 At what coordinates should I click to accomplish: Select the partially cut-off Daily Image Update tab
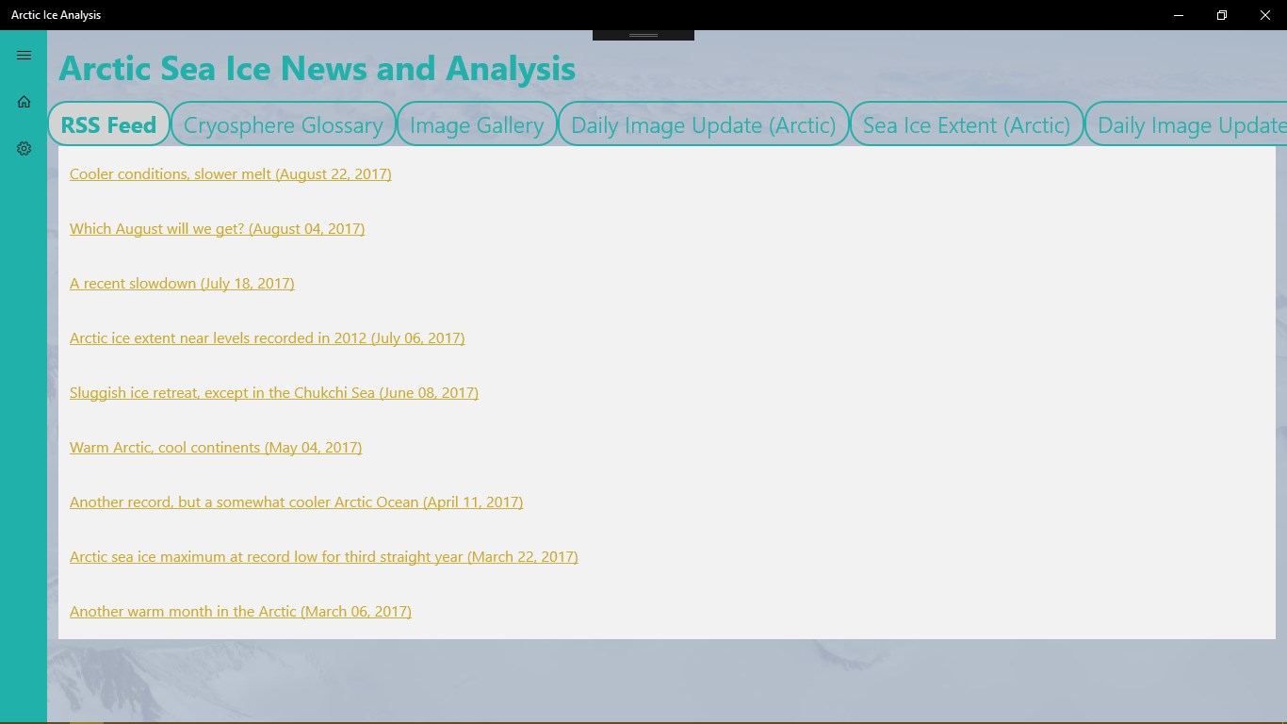(x=1186, y=124)
